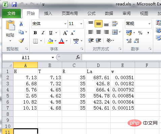161x134 pixels.
Task: Select row 5 header
Action: tap(8, 96)
